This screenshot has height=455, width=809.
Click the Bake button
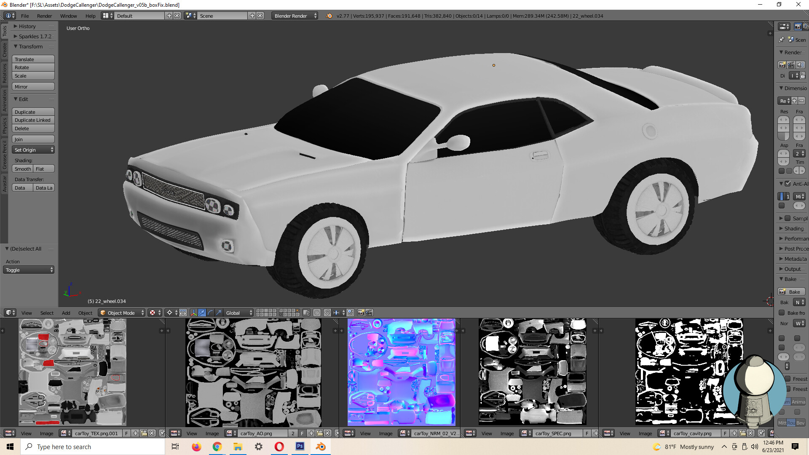click(x=791, y=292)
